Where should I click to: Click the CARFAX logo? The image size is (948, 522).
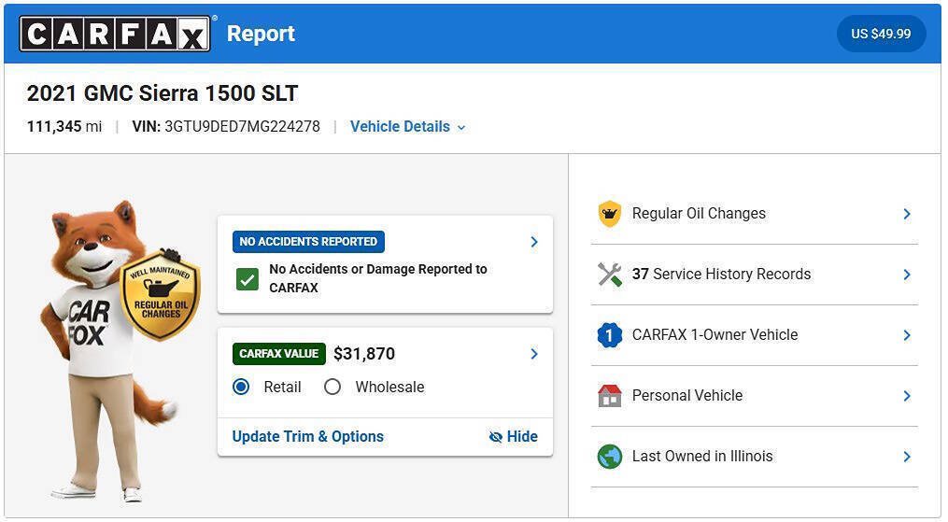[115, 34]
